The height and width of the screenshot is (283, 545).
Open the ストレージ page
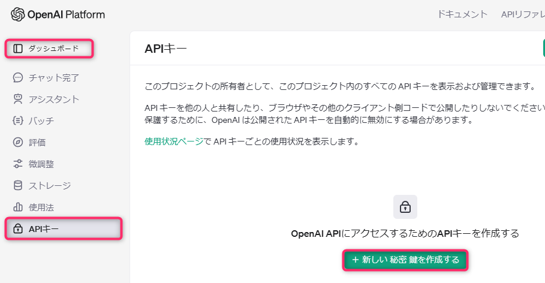pyautogui.click(x=50, y=185)
